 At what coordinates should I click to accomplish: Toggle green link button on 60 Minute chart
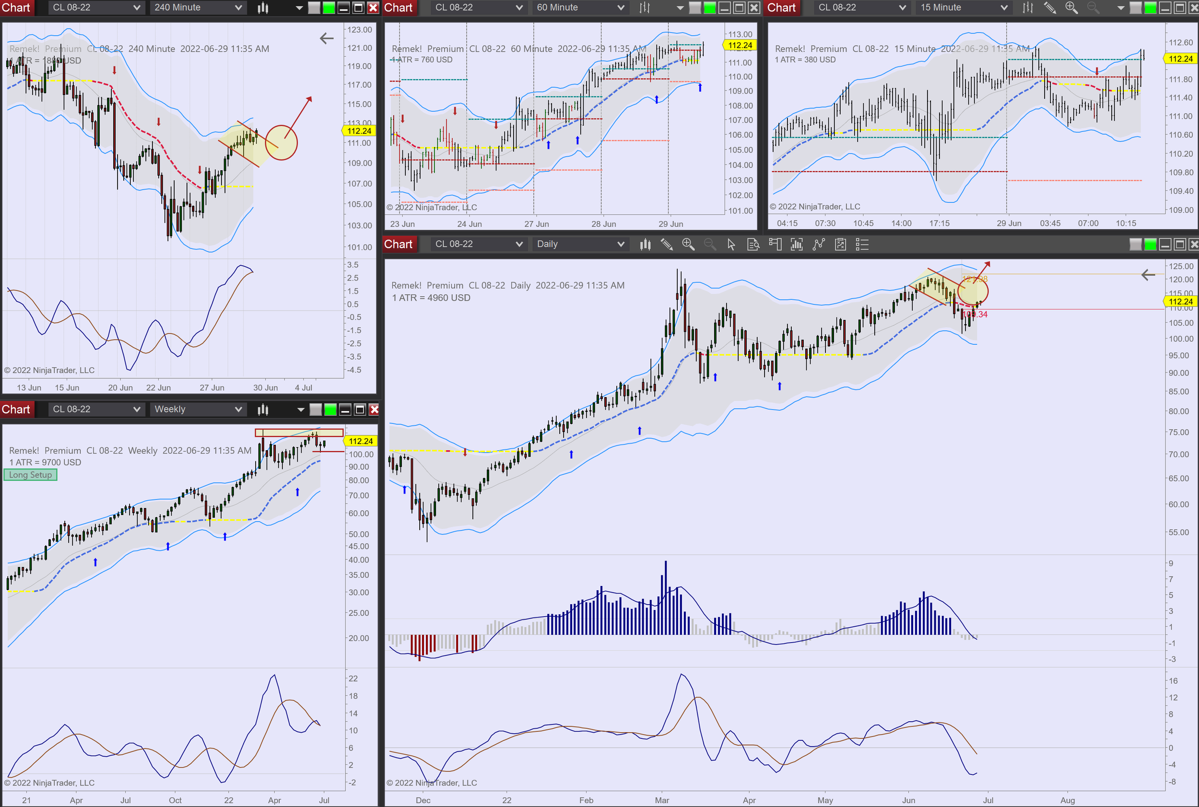tap(709, 8)
